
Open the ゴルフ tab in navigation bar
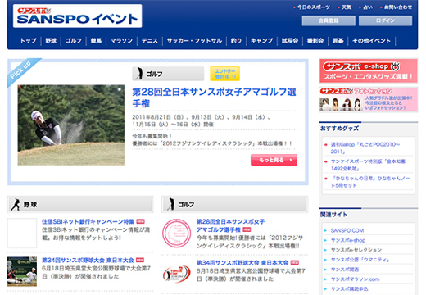click(74, 41)
